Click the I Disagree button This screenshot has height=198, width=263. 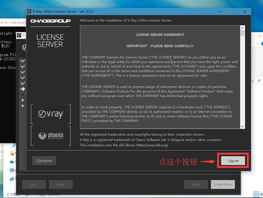[x=44, y=161]
